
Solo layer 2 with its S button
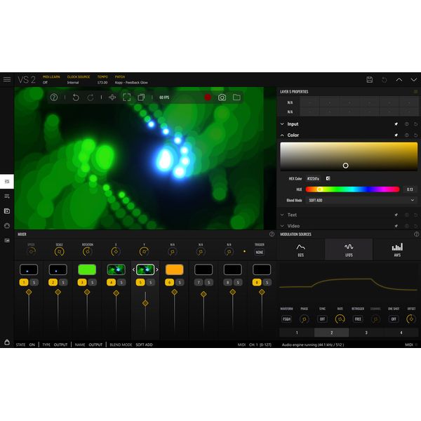(x=63, y=283)
